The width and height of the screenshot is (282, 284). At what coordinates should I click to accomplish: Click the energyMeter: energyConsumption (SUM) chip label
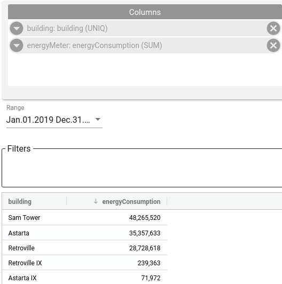coord(95,45)
